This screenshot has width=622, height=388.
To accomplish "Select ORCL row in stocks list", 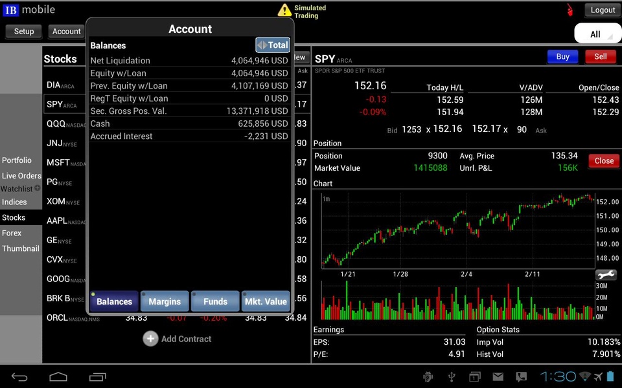I will point(176,318).
